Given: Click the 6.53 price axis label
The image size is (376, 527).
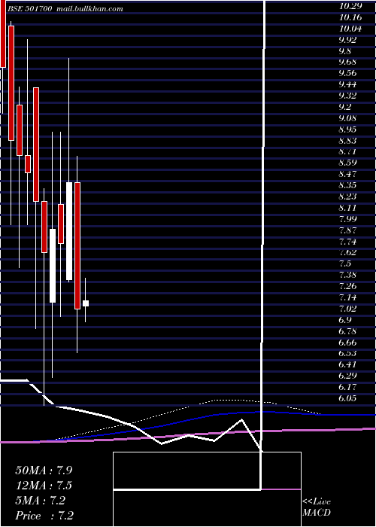Looking at the screenshot, I should point(347,353).
